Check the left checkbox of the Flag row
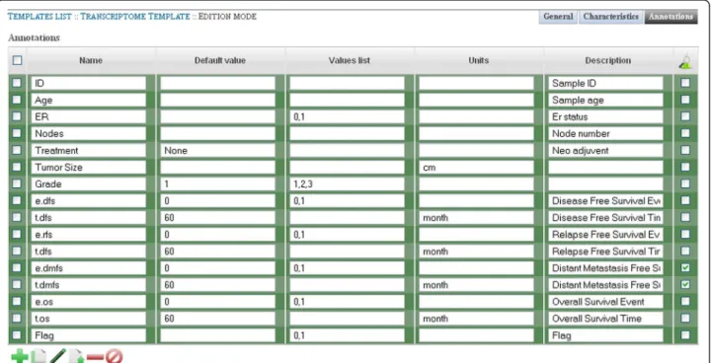Screen dimensions: 711x363 [x=17, y=335]
